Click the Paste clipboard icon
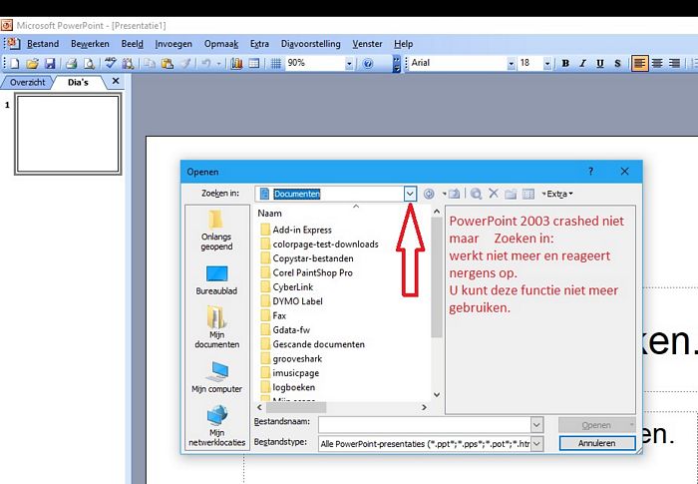The width and height of the screenshot is (698, 484). tap(168, 63)
